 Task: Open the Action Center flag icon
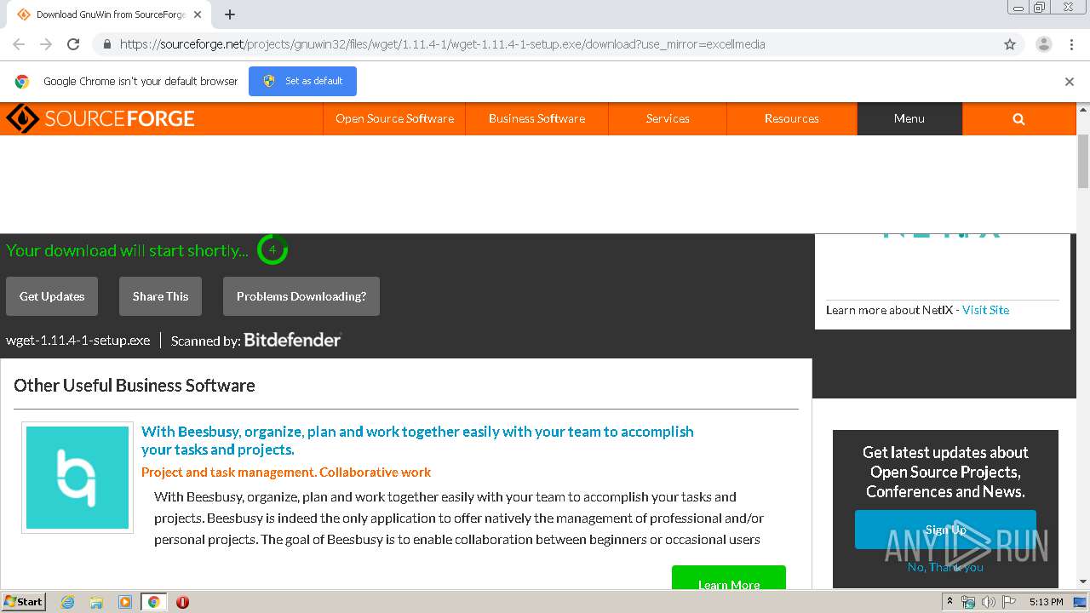point(1009,602)
